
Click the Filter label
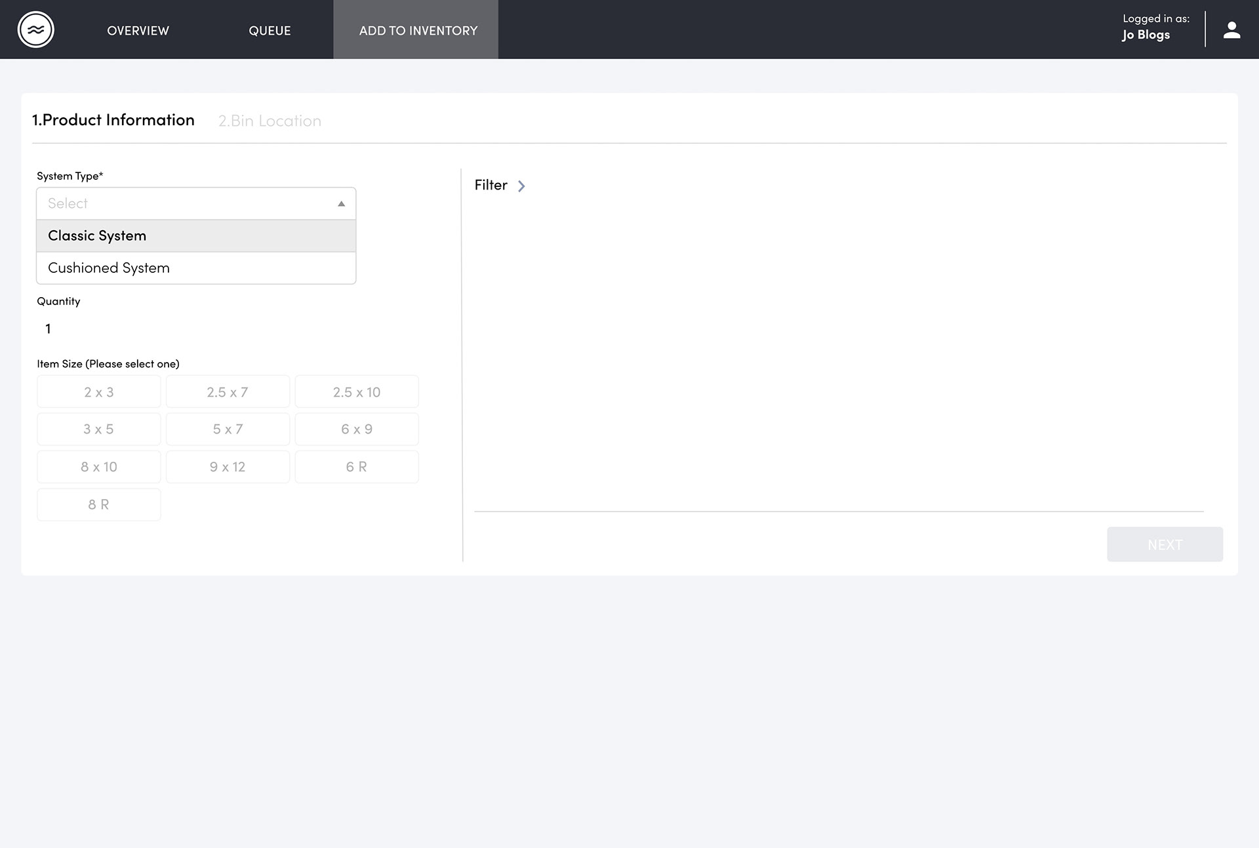[491, 185]
